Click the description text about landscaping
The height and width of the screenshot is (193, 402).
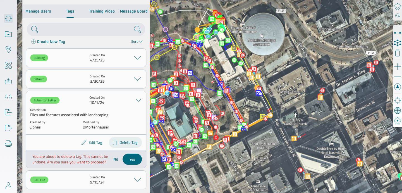(x=69, y=115)
